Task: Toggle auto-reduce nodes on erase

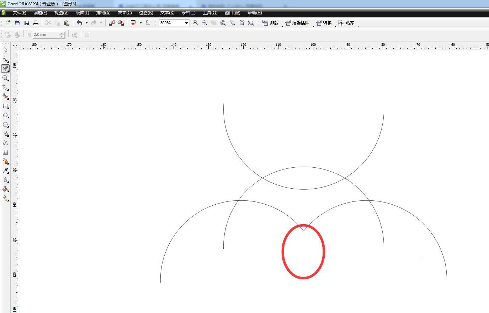Action: pyautogui.click(x=74, y=35)
